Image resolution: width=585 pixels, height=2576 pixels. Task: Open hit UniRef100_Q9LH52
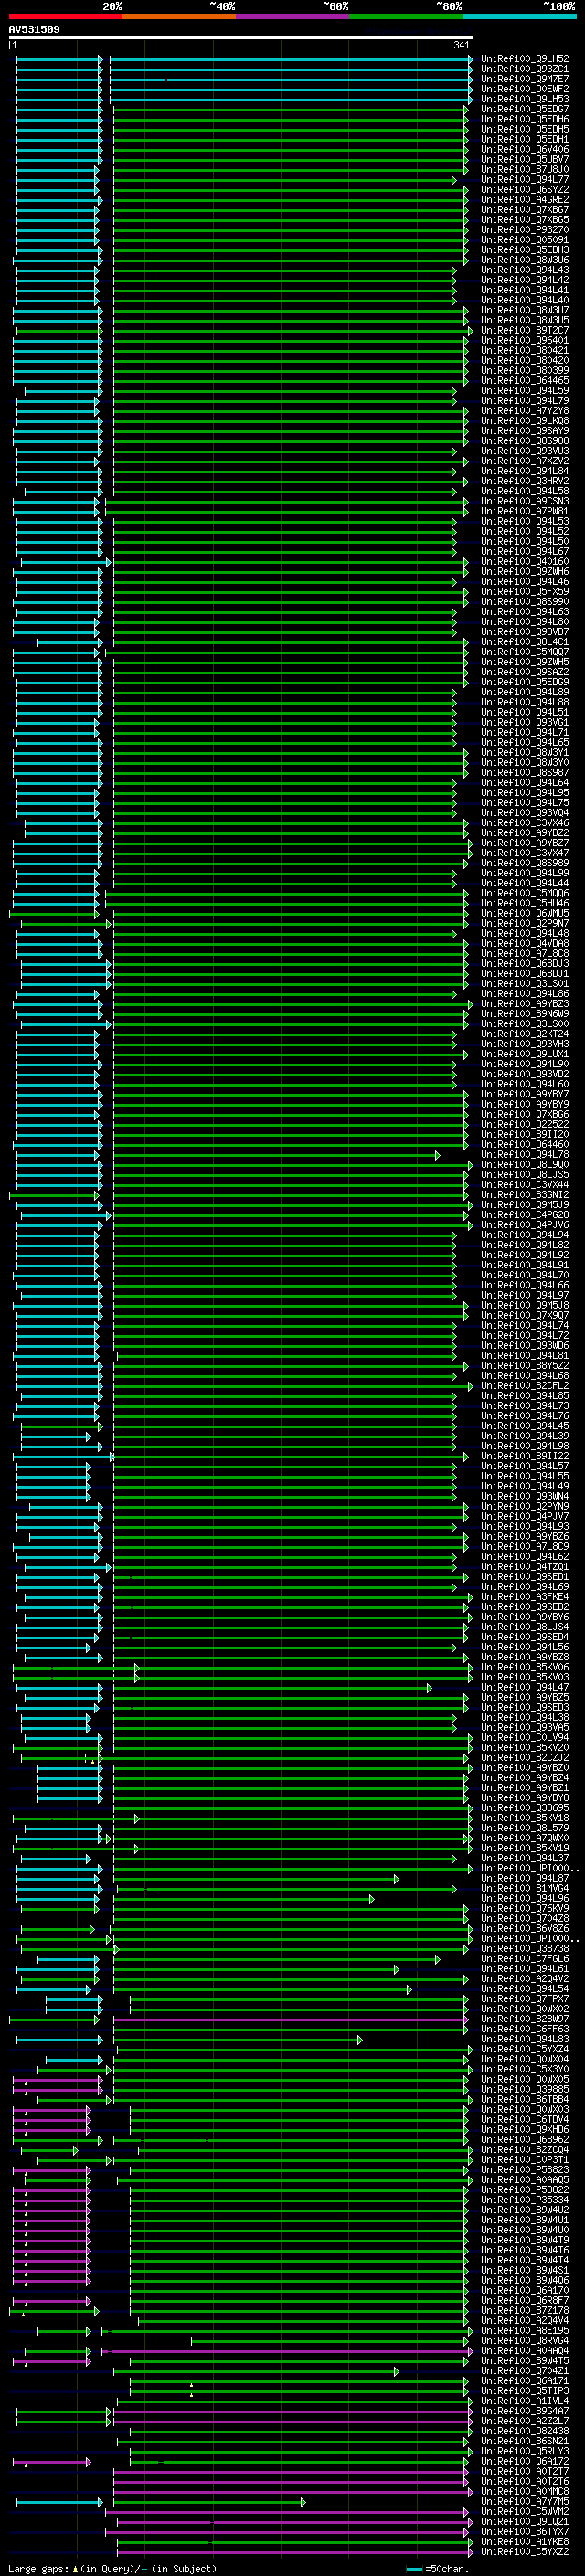[525, 59]
